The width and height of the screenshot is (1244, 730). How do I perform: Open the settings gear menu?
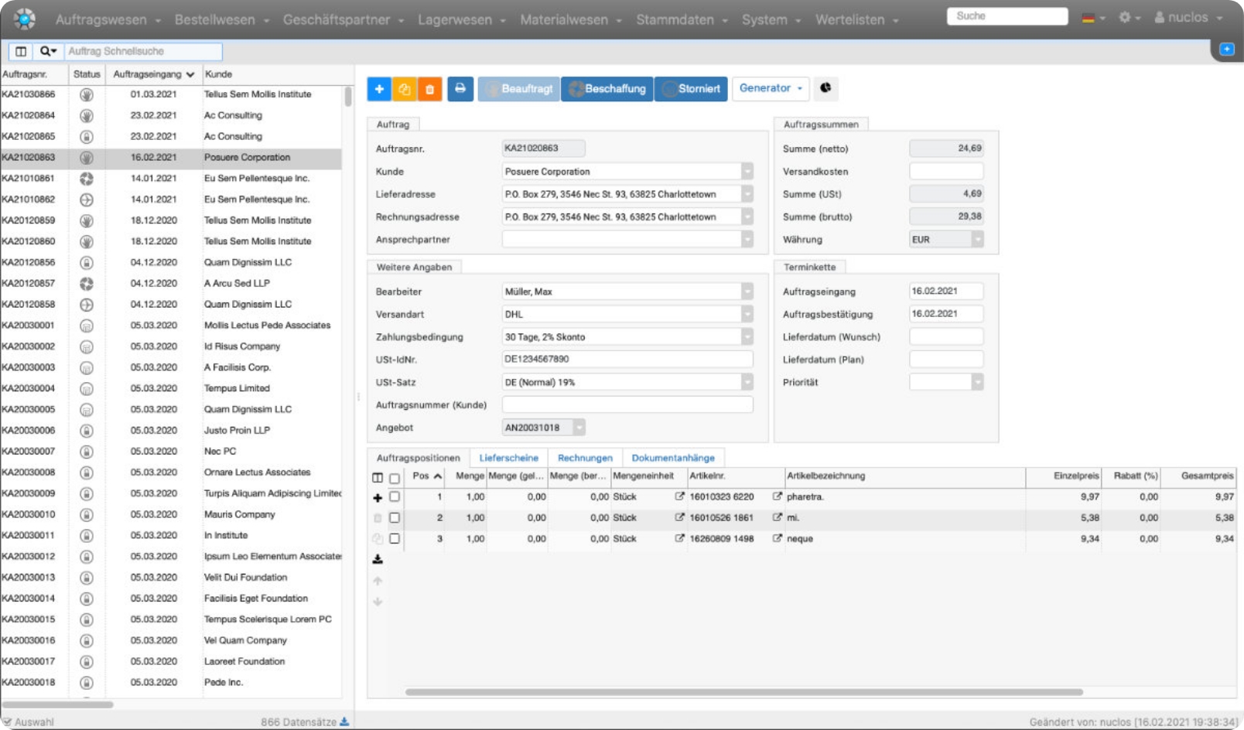(x=1129, y=17)
